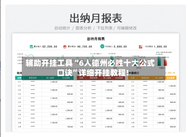
Task: Click the red stacked-layers icon beside 累计支出
Action: pyautogui.click(x=65, y=47)
